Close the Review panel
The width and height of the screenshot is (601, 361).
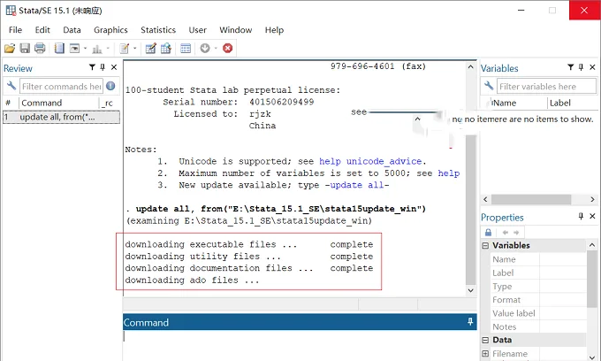coord(114,67)
